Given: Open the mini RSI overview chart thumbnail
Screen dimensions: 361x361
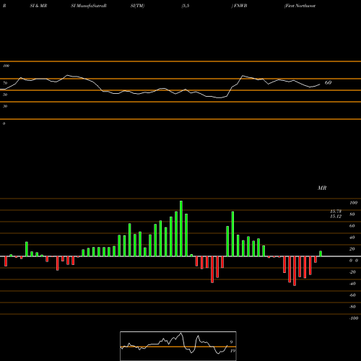Looking at the screenshot, I should click(178, 346).
